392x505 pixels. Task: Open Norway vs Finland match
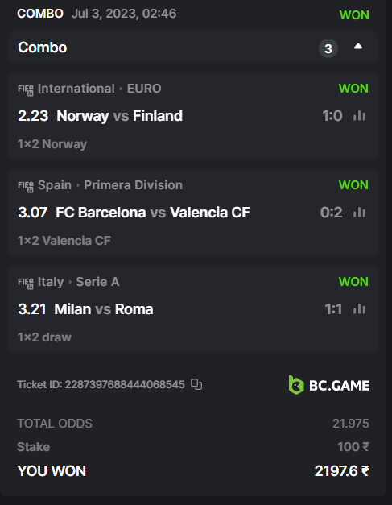tap(119, 116)
